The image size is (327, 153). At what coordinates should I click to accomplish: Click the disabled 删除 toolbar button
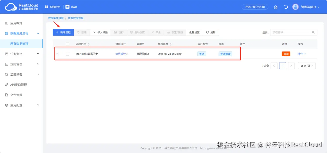tap(82, 32)
